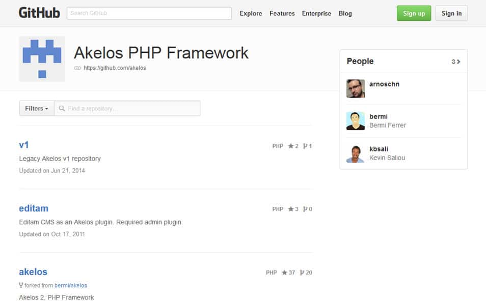Viewport: 486px width, 305px height.
Task: Click the fork count of editam
Action: 308,209
